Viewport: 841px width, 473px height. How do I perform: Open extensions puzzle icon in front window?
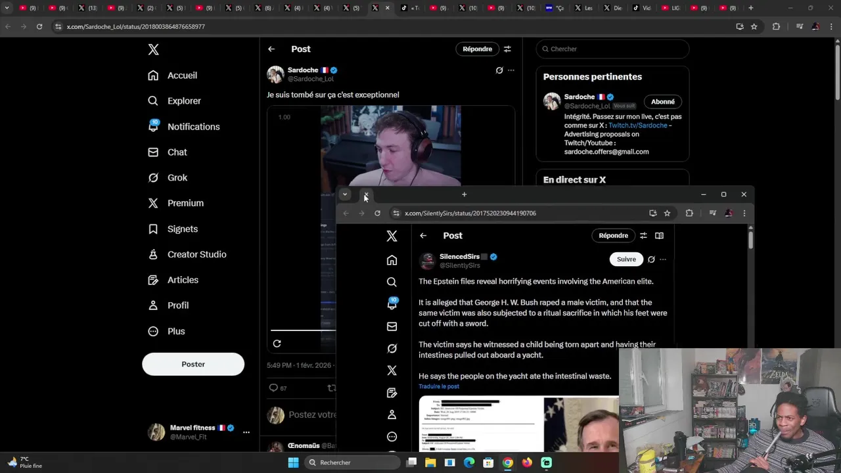[x=689, y=214]
